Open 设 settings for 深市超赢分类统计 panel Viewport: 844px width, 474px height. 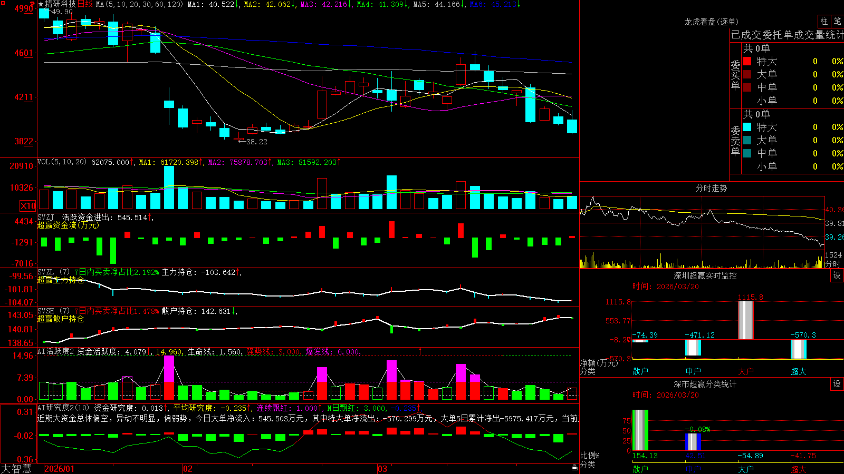(837, 384)
